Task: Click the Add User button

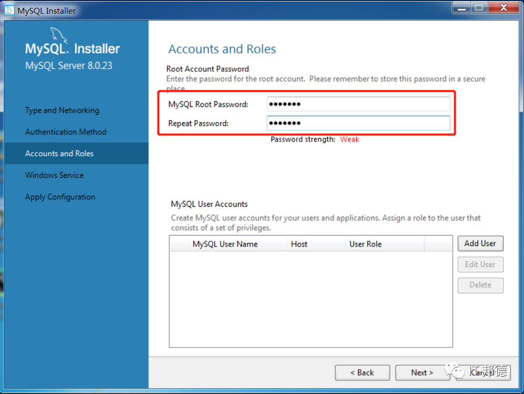Action: (x=480, y=244)
